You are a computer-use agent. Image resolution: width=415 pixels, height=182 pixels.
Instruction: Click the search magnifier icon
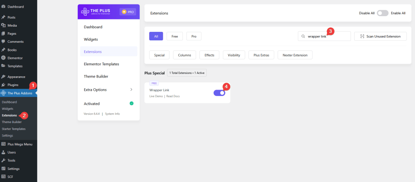coord(303,36)
